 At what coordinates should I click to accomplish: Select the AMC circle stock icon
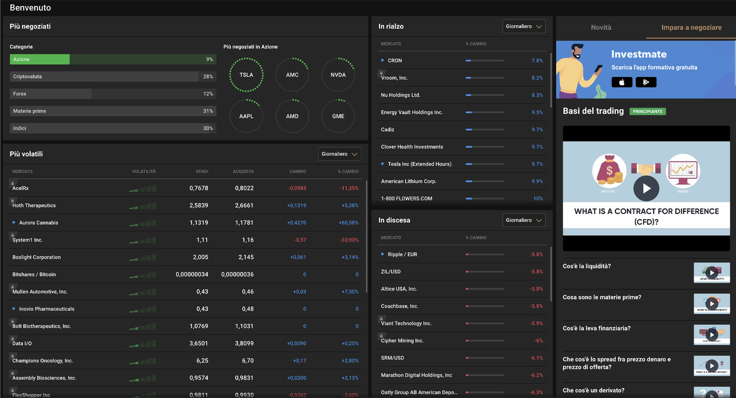(292, 75)
